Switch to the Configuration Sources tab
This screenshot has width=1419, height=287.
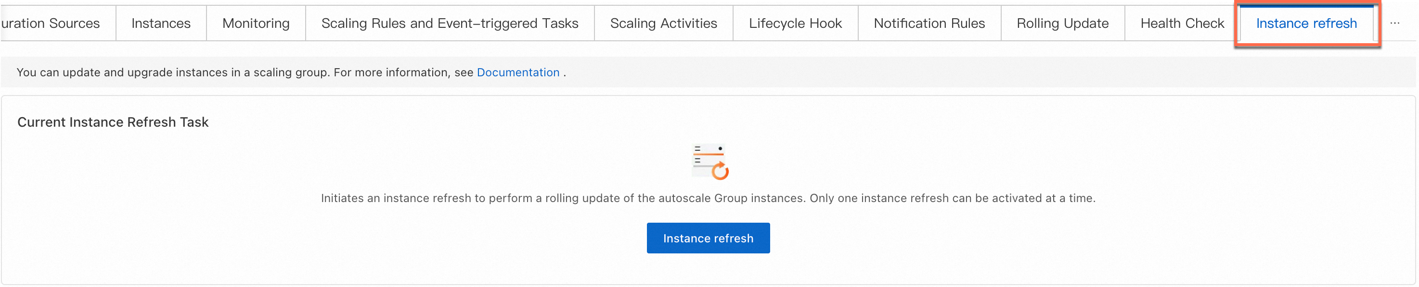(x=51, y=23)
